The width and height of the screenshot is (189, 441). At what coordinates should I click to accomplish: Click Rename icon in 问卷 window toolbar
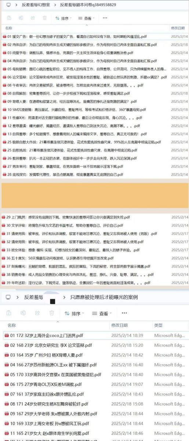21,18
